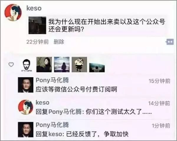
Task: Open the bearded face sketch liker avatar
Action: (27, 65)
